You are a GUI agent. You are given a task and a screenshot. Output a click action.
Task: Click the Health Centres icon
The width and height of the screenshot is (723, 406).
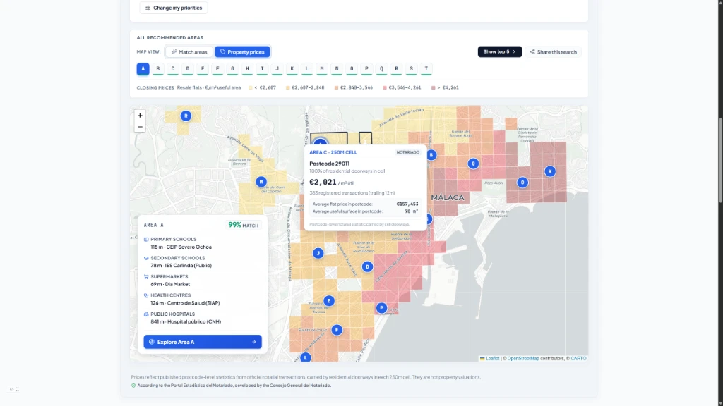click(146, 295)
